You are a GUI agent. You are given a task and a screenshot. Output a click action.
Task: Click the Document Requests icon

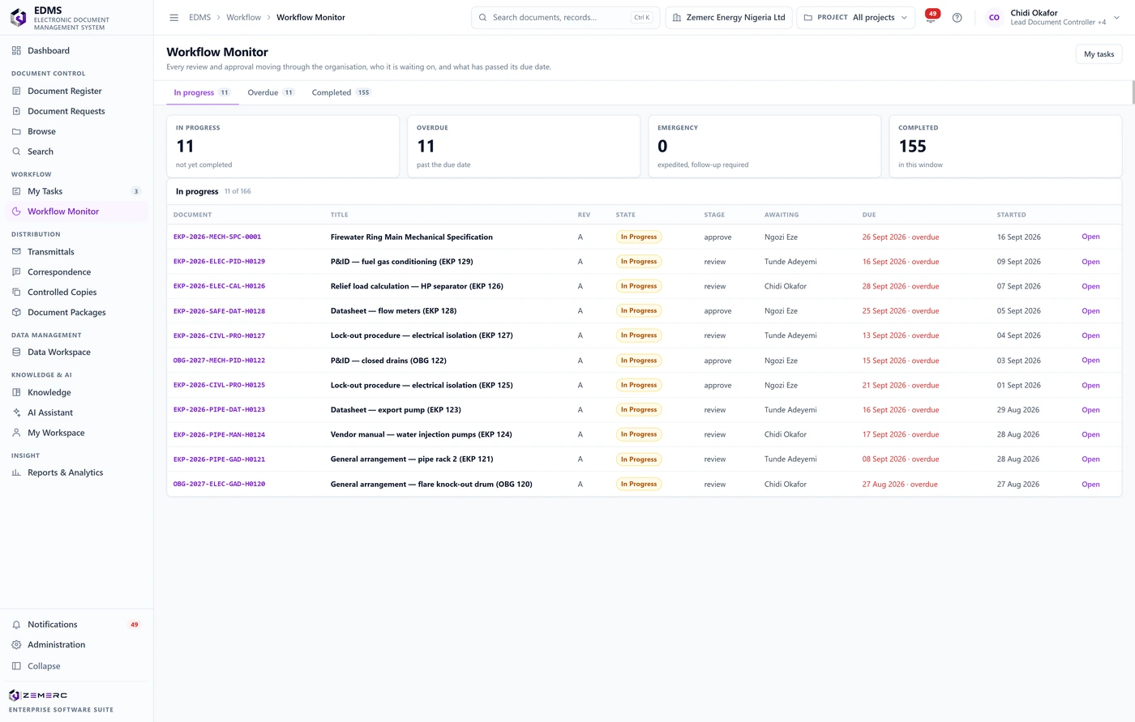pyautogui.click(x=16, y=111)
